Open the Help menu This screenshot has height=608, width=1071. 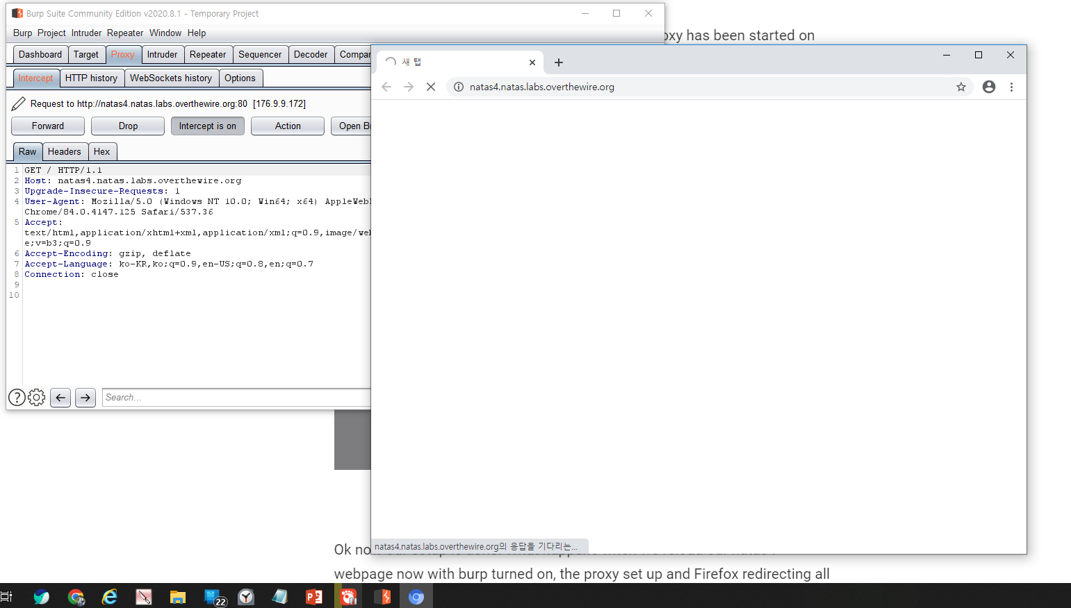pos(197,33)
